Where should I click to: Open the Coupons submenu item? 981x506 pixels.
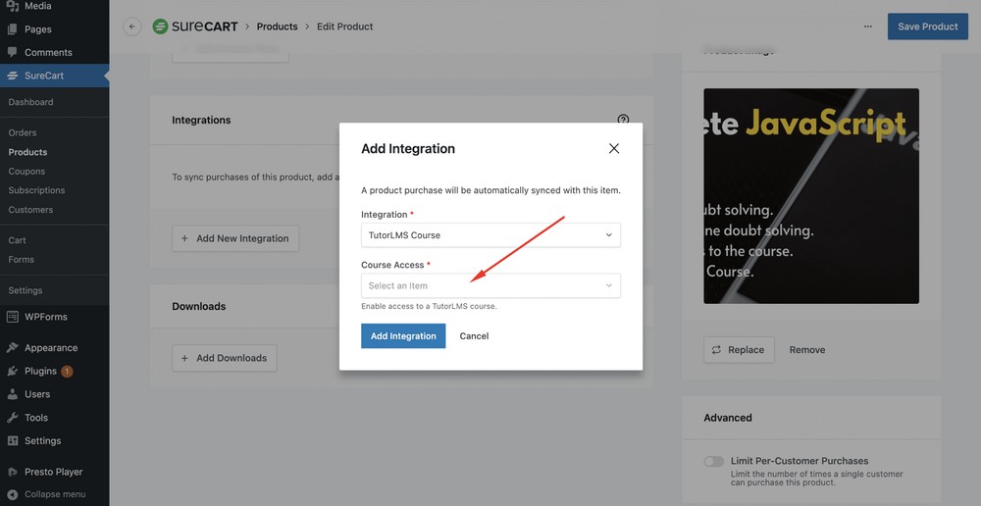point(26,172)
